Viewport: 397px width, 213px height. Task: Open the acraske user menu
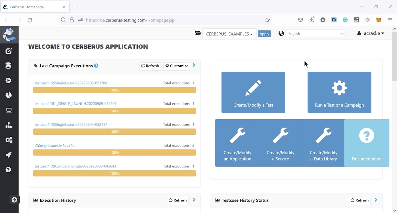click(371, 33)
